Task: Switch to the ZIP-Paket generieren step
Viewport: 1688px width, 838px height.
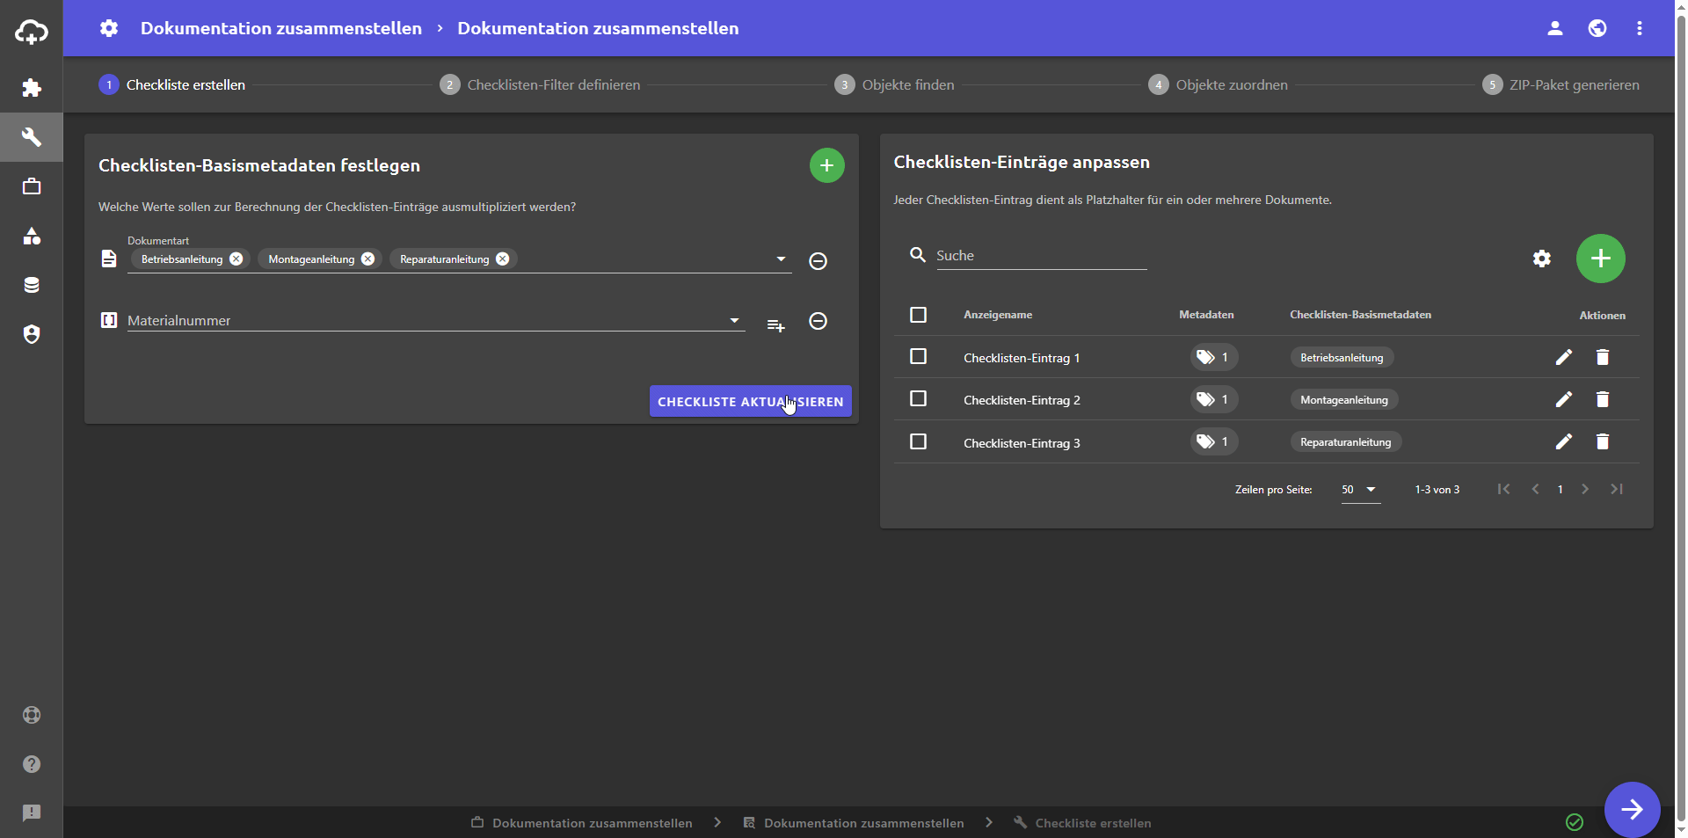Action: [x=1573, y=85]
